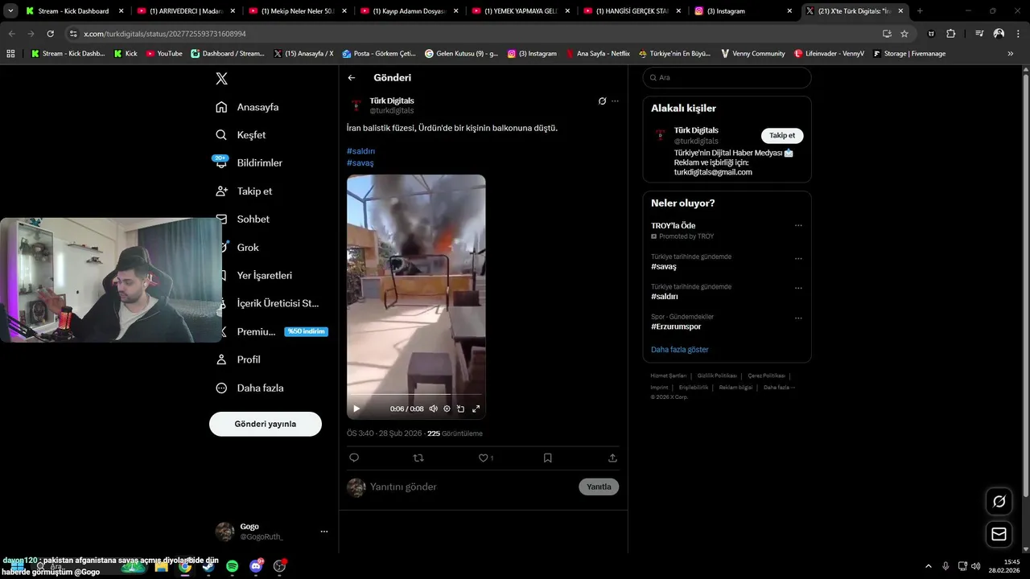
Task: Click Daha fazla göster link
Action: point(680,350)
